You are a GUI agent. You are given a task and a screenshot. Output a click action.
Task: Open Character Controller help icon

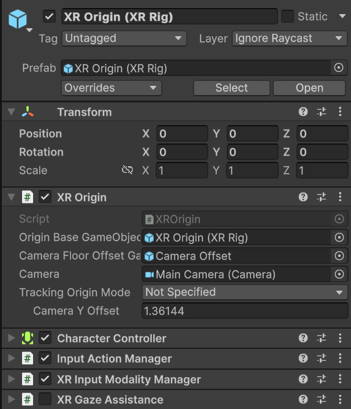303,338
